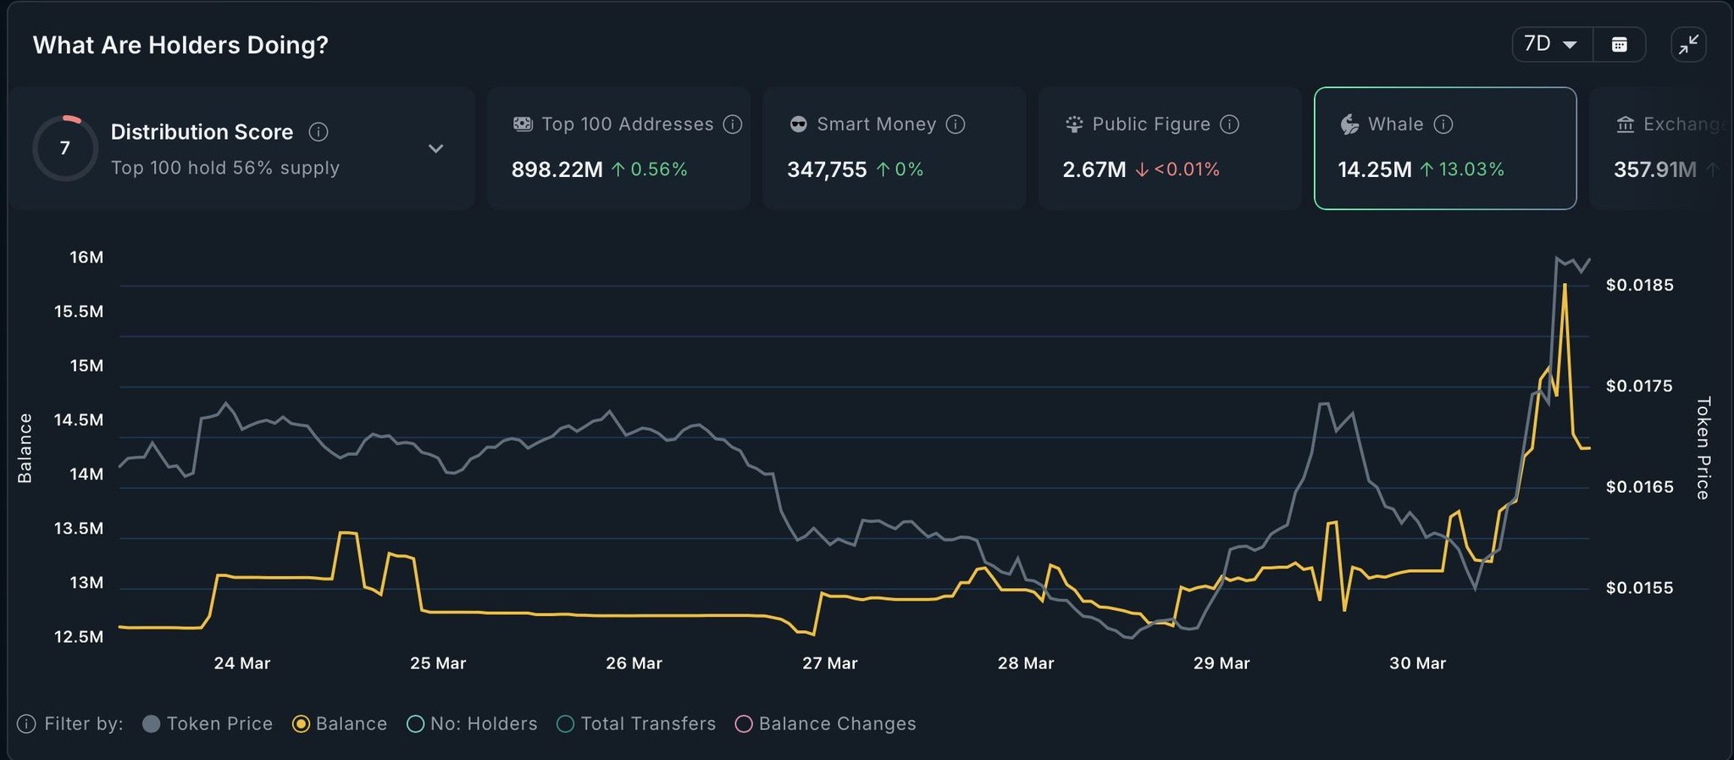
Task: Select the Smart Money card
Action: click(x=894, y=148)
